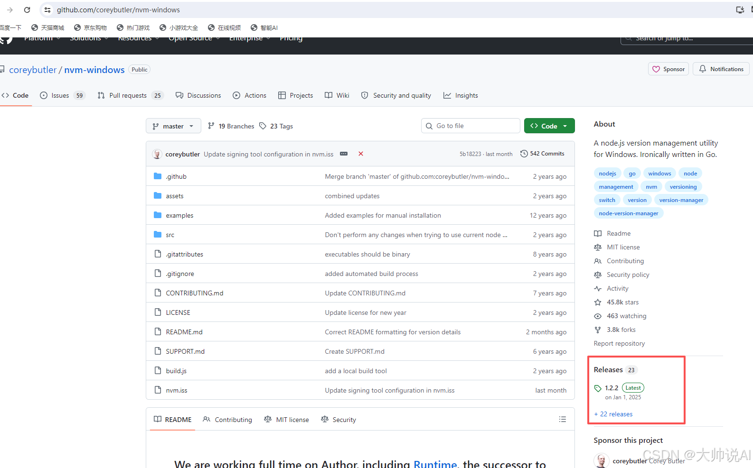
Task: Open the 热门游戏 bookmark
Action: click(x=133, y=28)
